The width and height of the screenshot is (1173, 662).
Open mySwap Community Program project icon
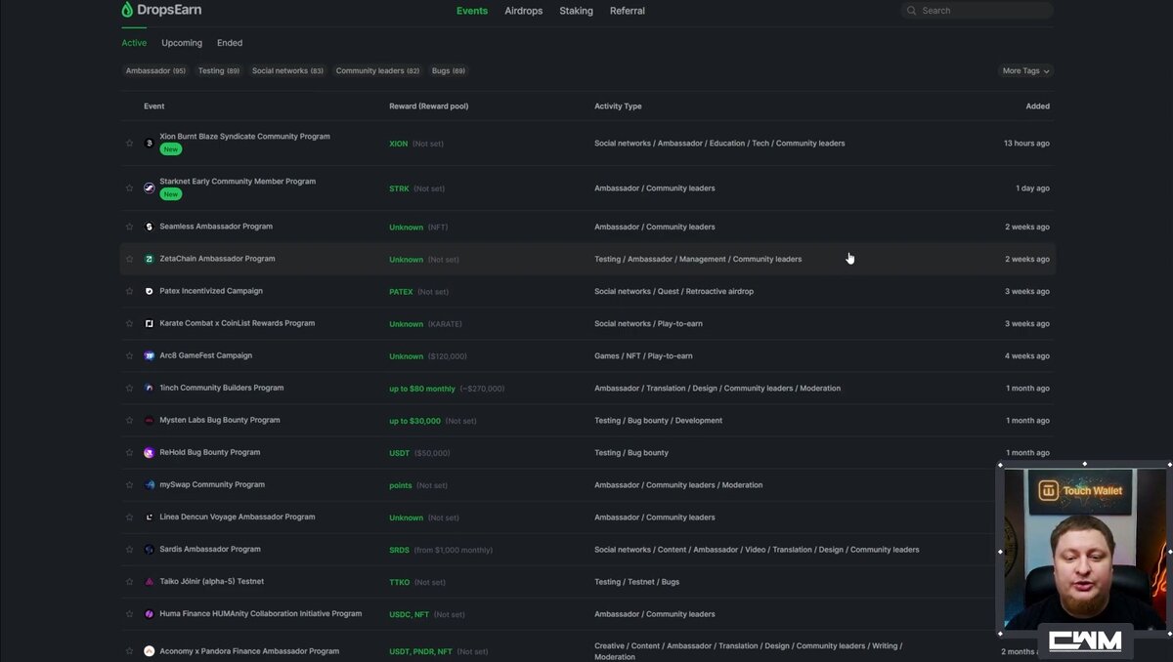click(x=150, y=484)
